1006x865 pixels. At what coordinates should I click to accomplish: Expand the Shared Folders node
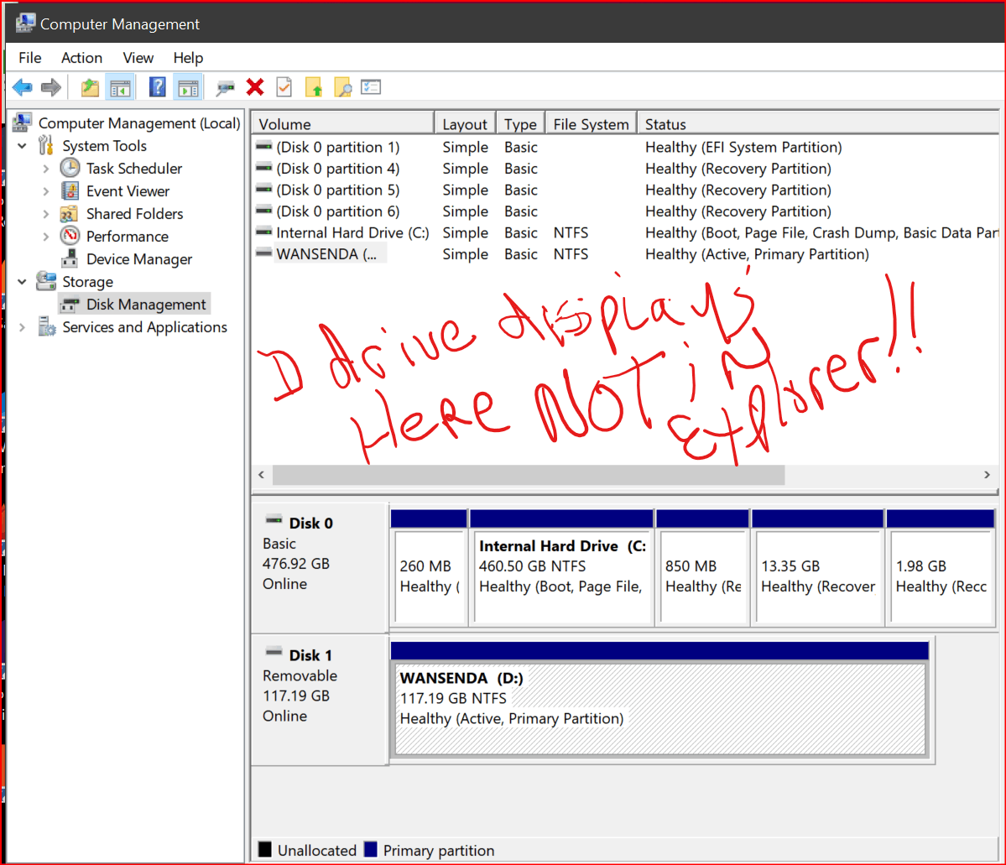pyautogui.click(x=45, y=214)
